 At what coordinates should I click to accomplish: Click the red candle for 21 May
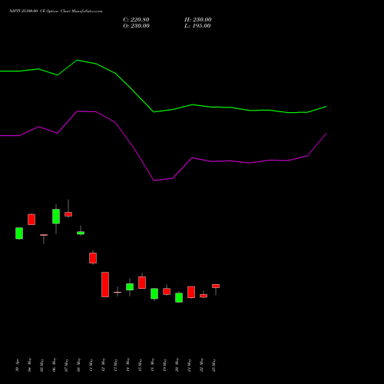[x=191, y=292]
